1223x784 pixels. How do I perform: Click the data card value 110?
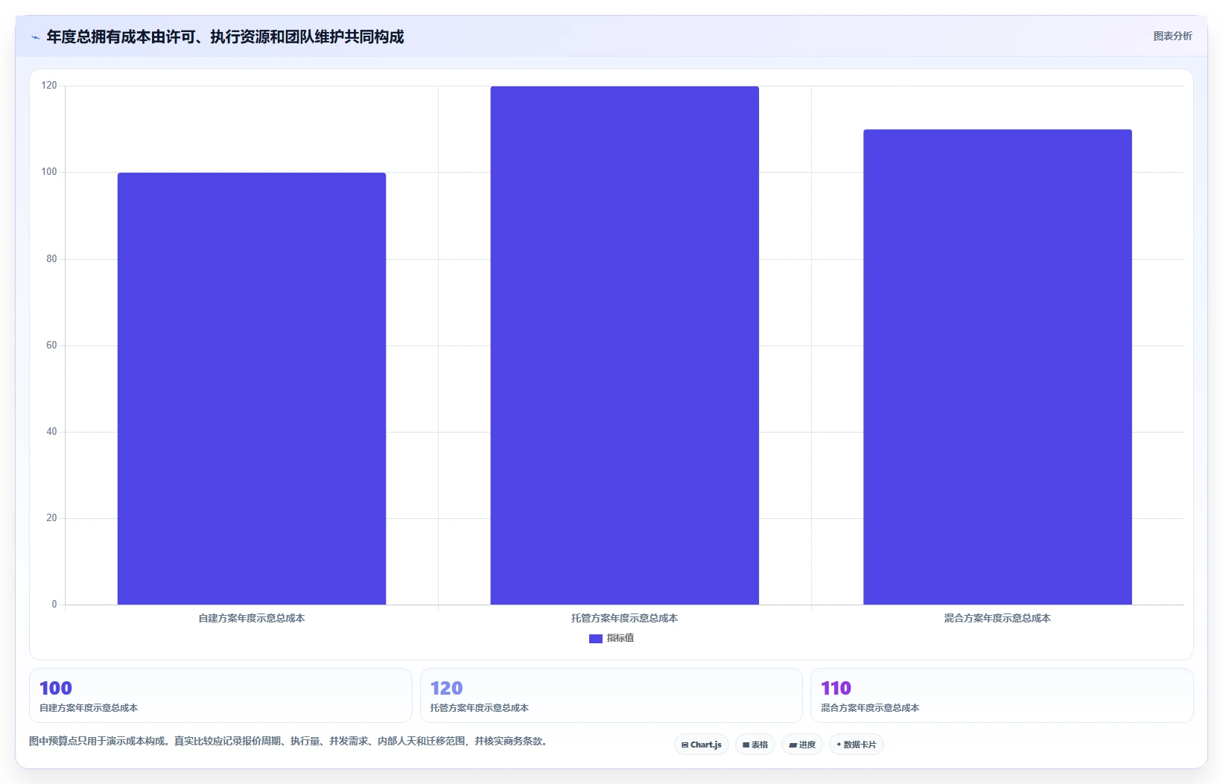[x=836, y=688]
